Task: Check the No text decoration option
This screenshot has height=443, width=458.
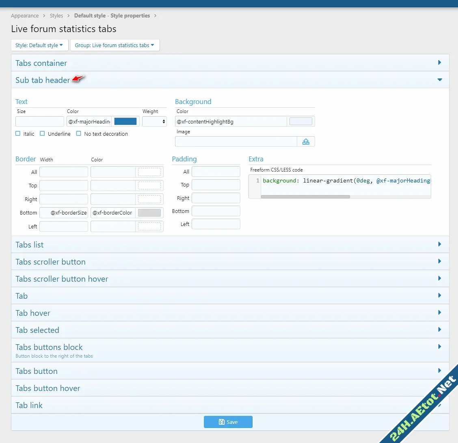Action: (x=79, y=133)
